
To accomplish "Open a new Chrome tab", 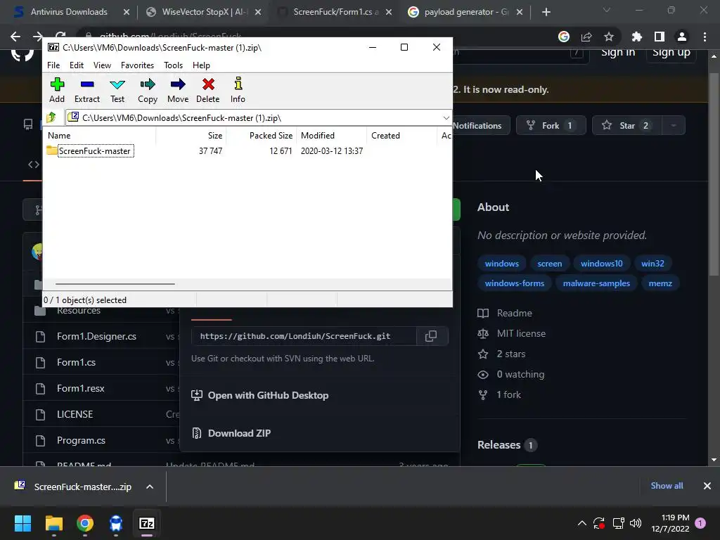I will click(x=546, y=12).
